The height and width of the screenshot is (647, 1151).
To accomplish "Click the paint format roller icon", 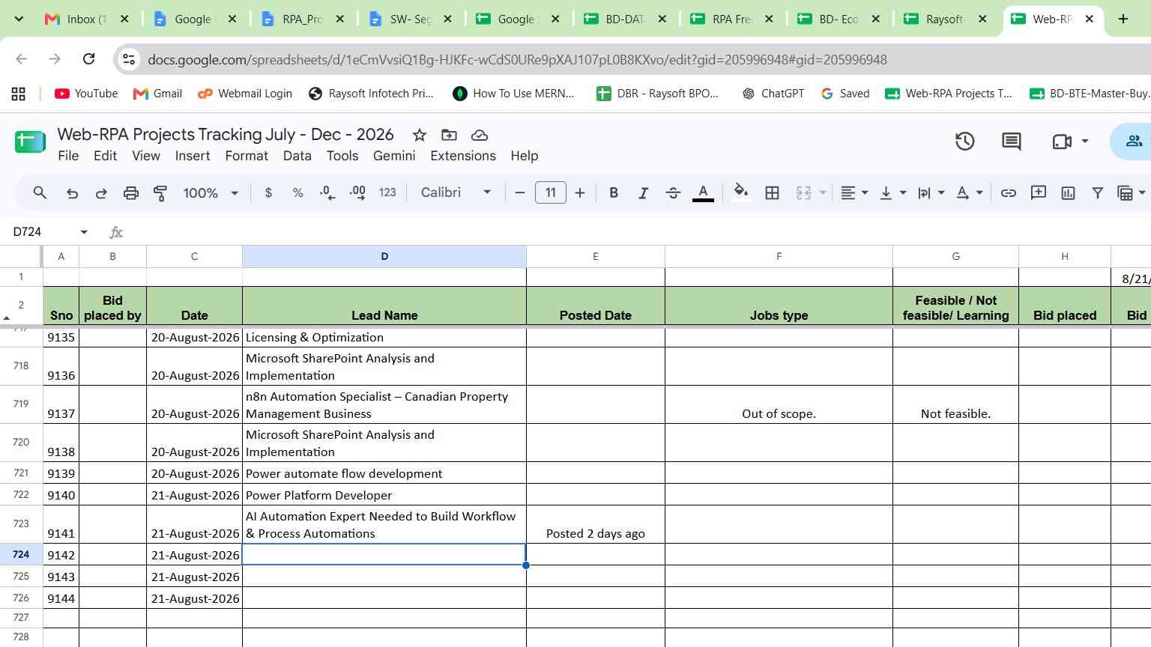I will point(160,193).
